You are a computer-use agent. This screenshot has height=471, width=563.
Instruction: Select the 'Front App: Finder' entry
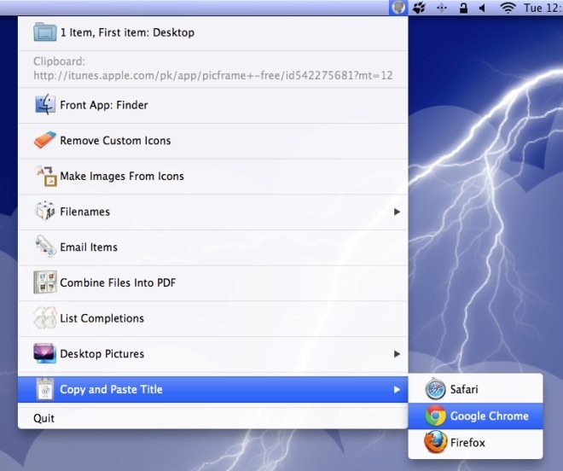point(213,105)
